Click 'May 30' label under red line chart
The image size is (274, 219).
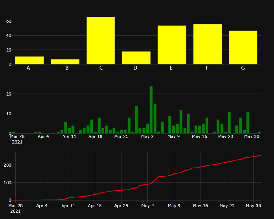[254, 206]
